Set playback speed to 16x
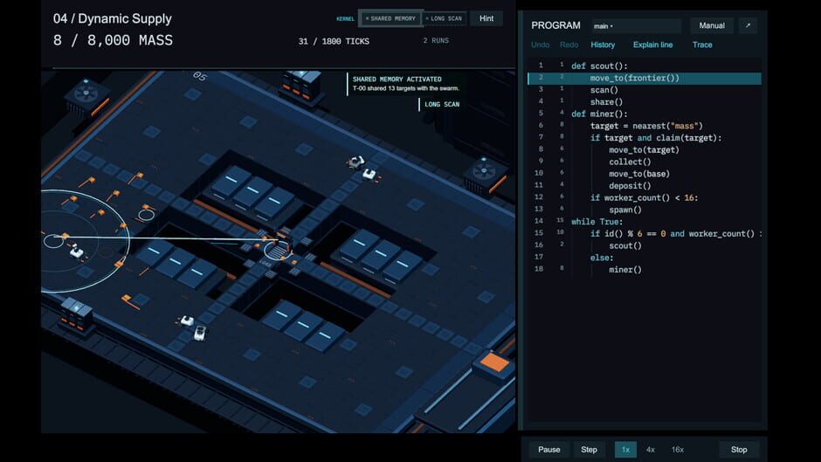The width and height of the screenshot is (821, 462). click(x=678, y=450)
